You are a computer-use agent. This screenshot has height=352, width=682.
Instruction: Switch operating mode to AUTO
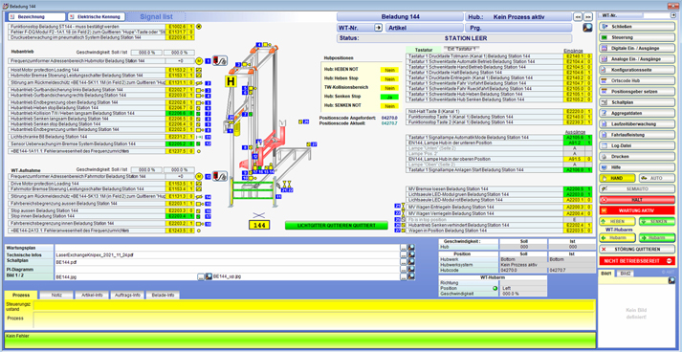657,178
